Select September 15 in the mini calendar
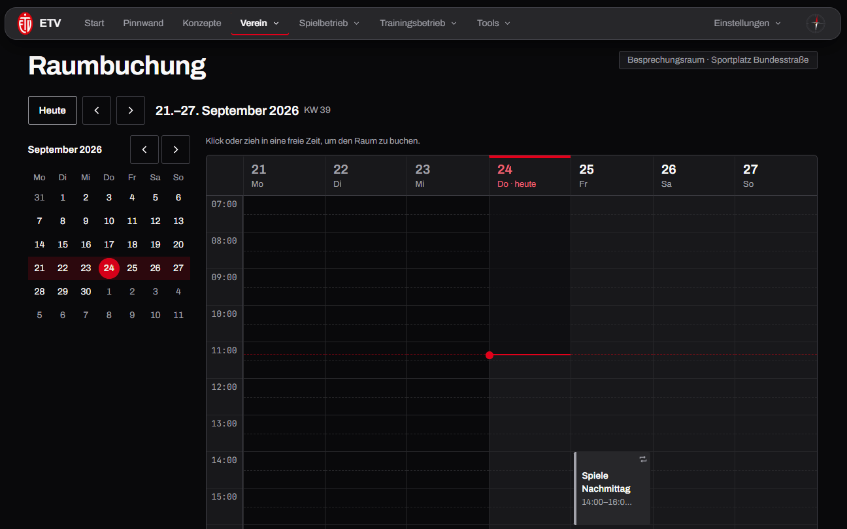 tap(63, 245)
